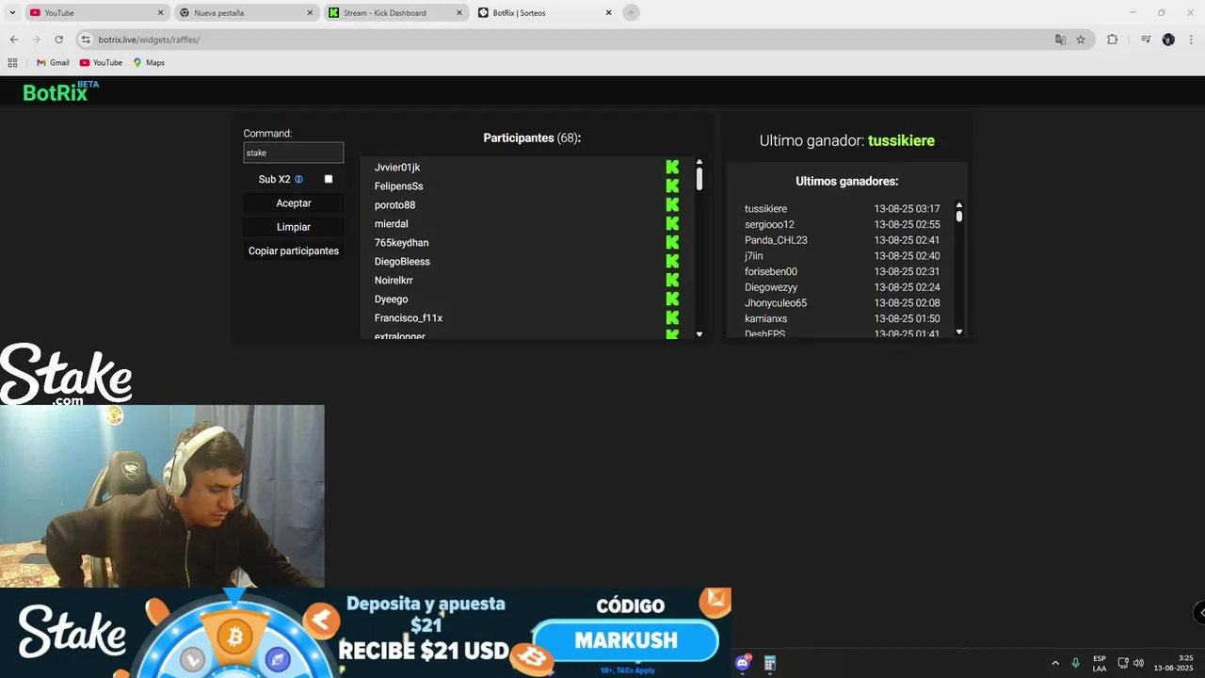Click Copiar participantes button
Image resolution: width=1205 pixels, height=678 pixels.
[x=294, y=250]
